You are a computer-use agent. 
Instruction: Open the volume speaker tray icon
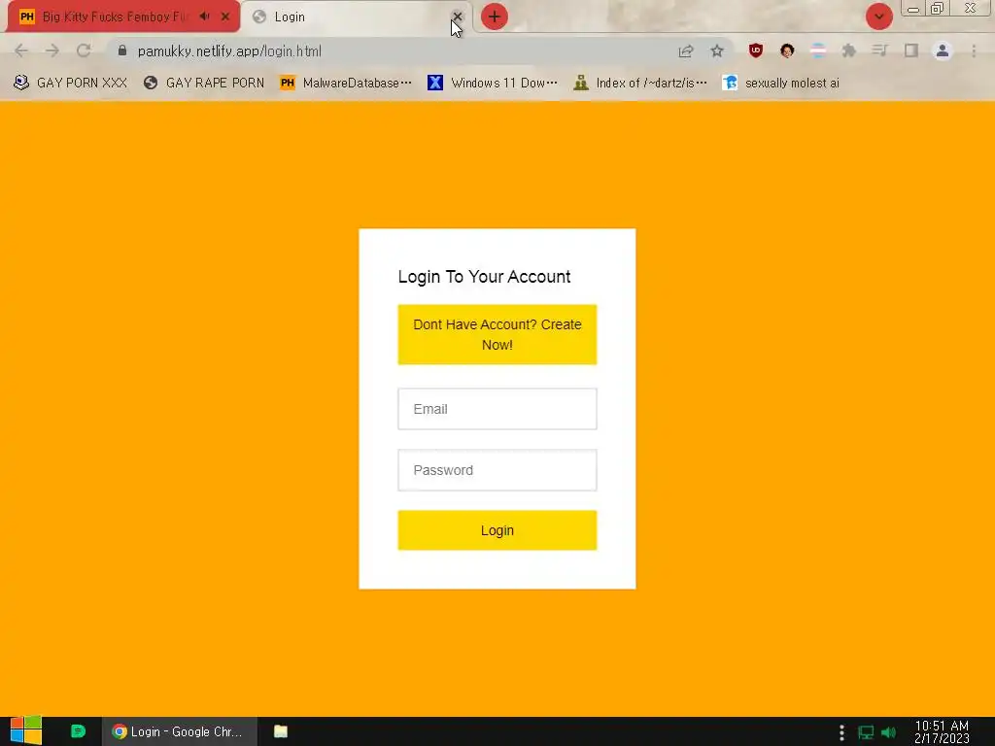888,732
